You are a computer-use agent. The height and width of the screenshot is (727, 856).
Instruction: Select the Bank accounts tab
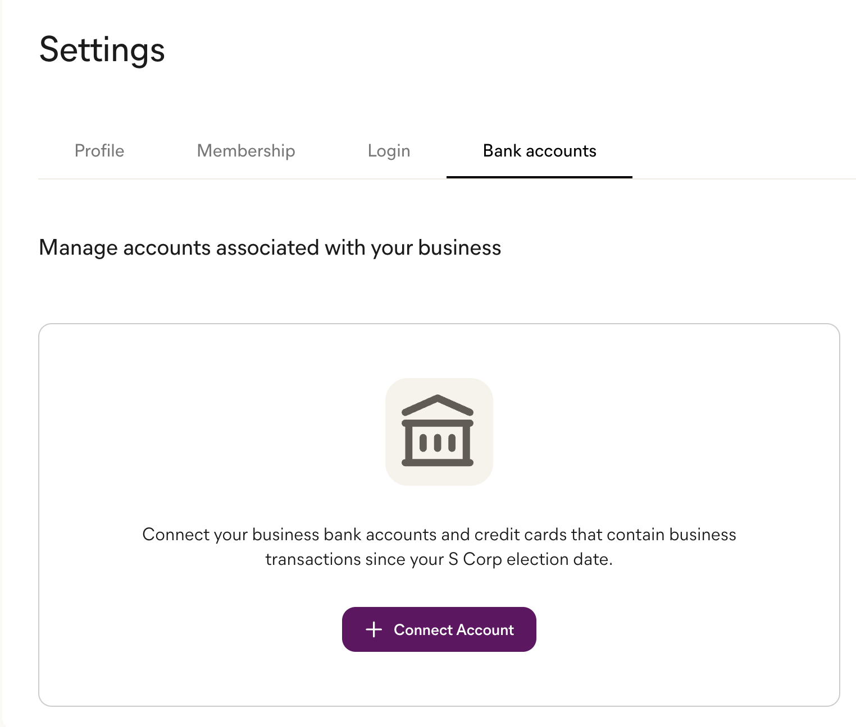pos(539,151)
